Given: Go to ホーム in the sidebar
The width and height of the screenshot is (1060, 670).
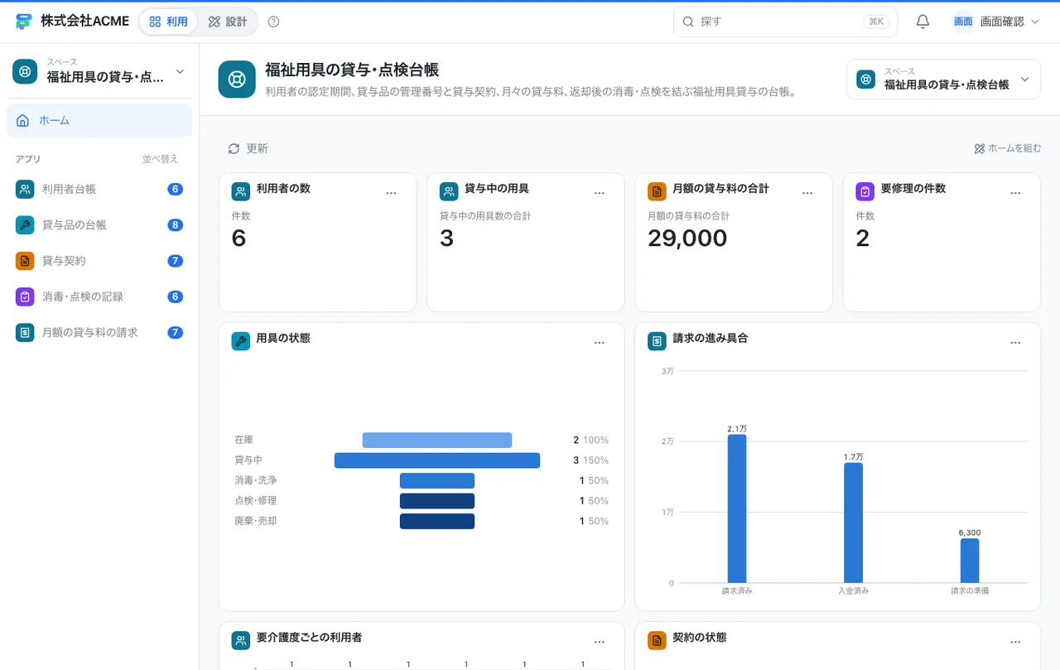Looking at the screenshot, I should point(99,121).
